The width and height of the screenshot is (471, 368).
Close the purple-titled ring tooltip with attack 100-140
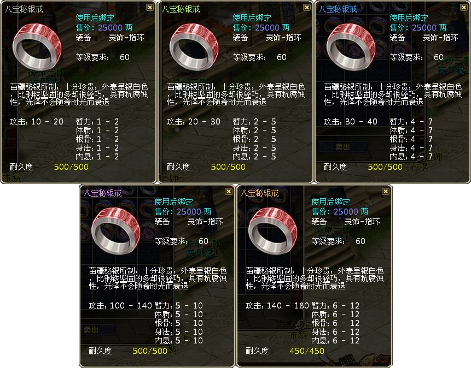[x=229, y=191]
